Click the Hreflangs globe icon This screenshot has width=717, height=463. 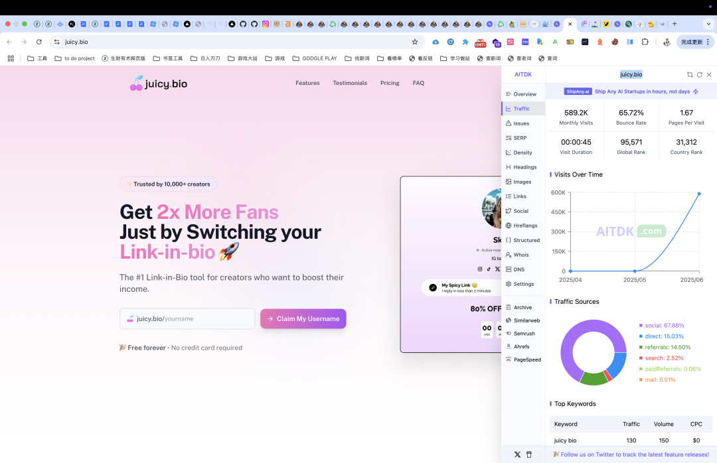[509, 226]
